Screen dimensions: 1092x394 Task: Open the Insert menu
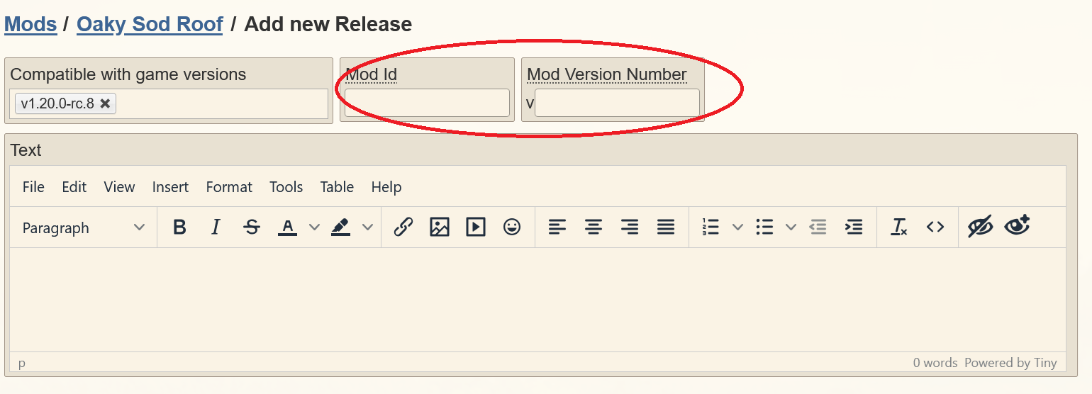170,187
